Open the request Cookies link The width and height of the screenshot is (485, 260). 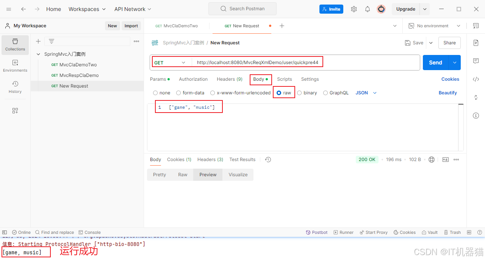click(x=450, y=79)
